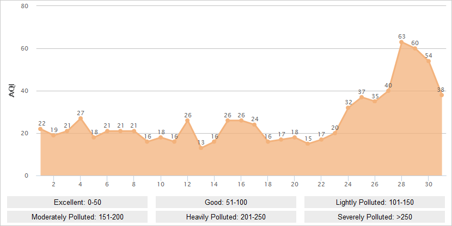452x226 pixels.
Task: Select the data point labeled 32
Action: 348,108
